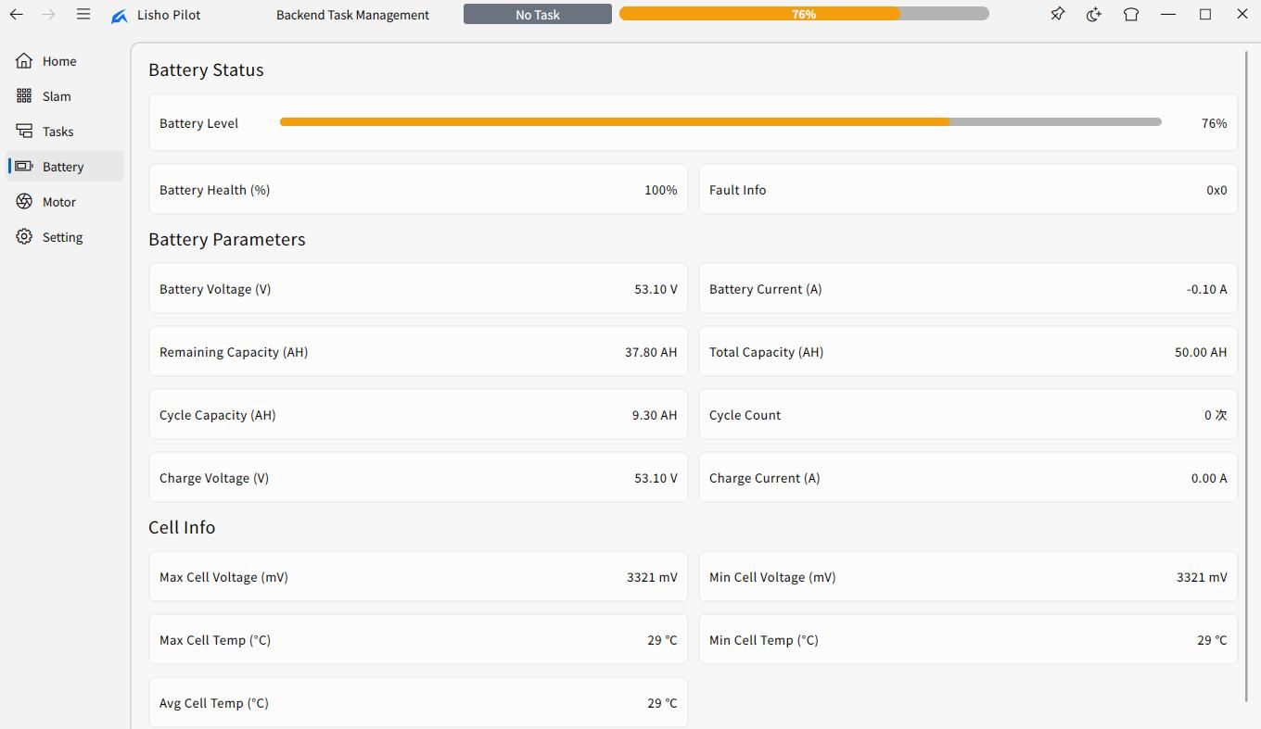1261x729 pixels.
Task: Click the Battery Current (A) label
Action: [x=765, y=289]
